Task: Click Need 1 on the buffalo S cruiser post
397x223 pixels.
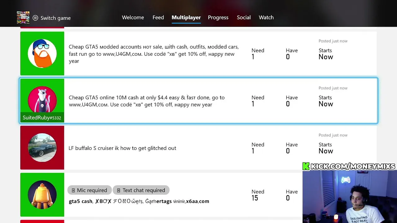Action: click(258, 148)
